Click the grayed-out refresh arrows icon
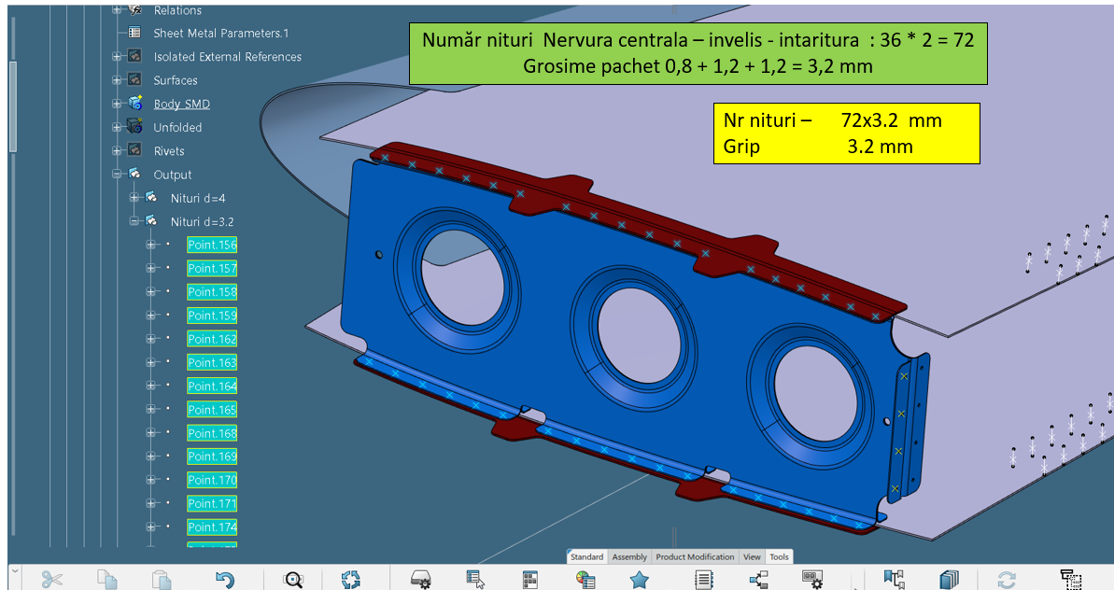1114x590 pixels. pos(1007,580)
